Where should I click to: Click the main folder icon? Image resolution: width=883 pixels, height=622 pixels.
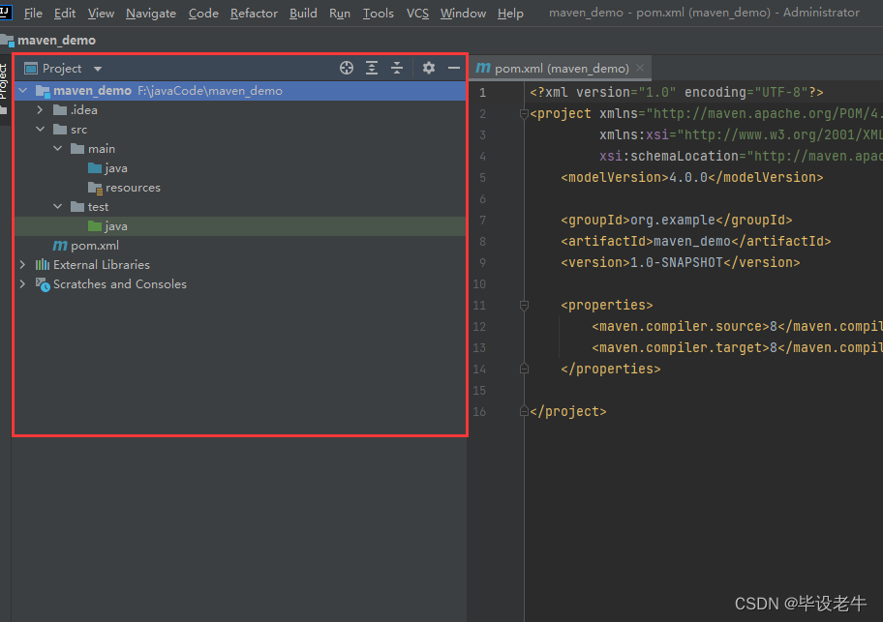77,148
